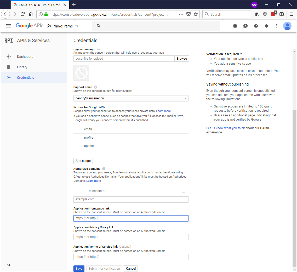Click the sensenet.nu domain text
The height and width of the screenshot is (272, 297).
point(98,191)
